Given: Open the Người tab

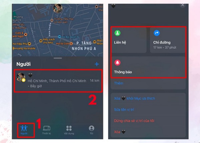Looking at the screenshot, I should click(x=24, y=130).
